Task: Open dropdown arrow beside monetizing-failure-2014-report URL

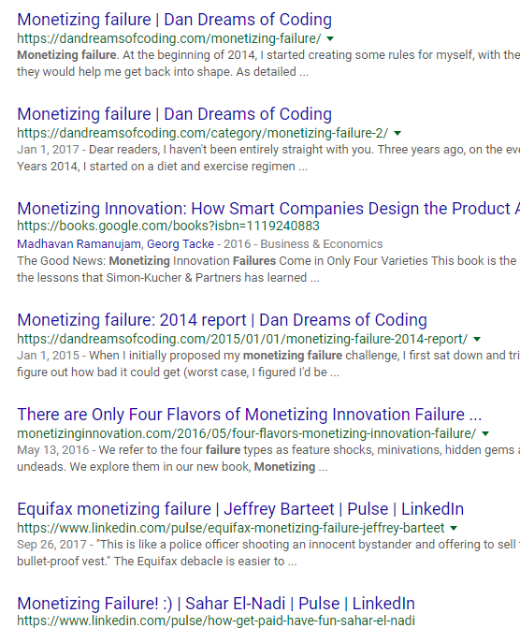Action: [477, 339]
